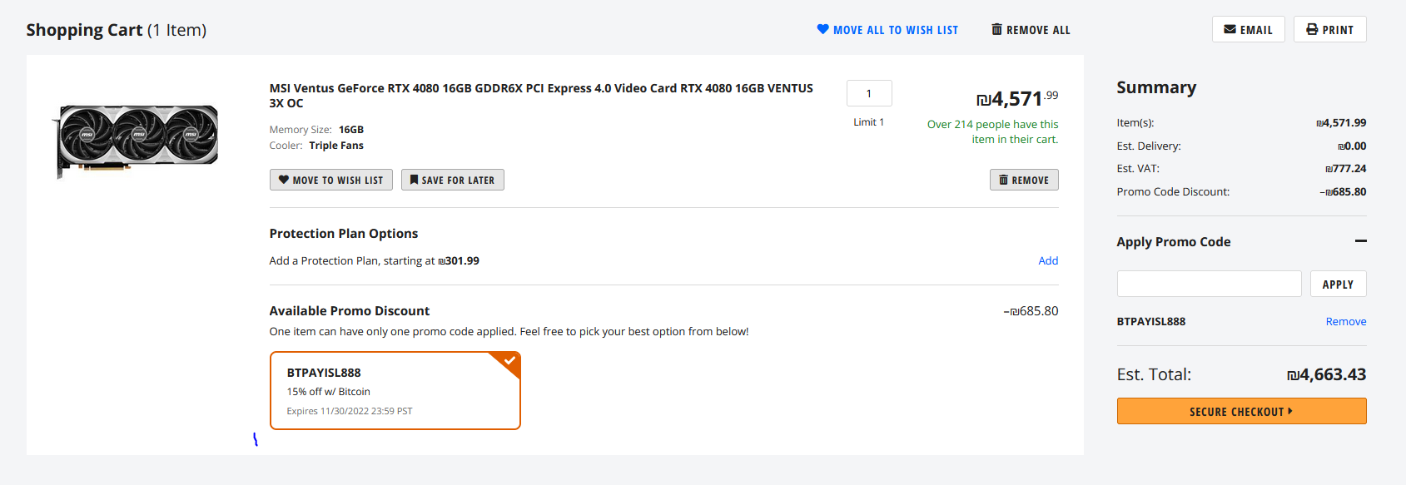The height and width of the screenshot is (485, 1406).
Task: Click the graphics card product thumbnail
Action: (138, 136)
